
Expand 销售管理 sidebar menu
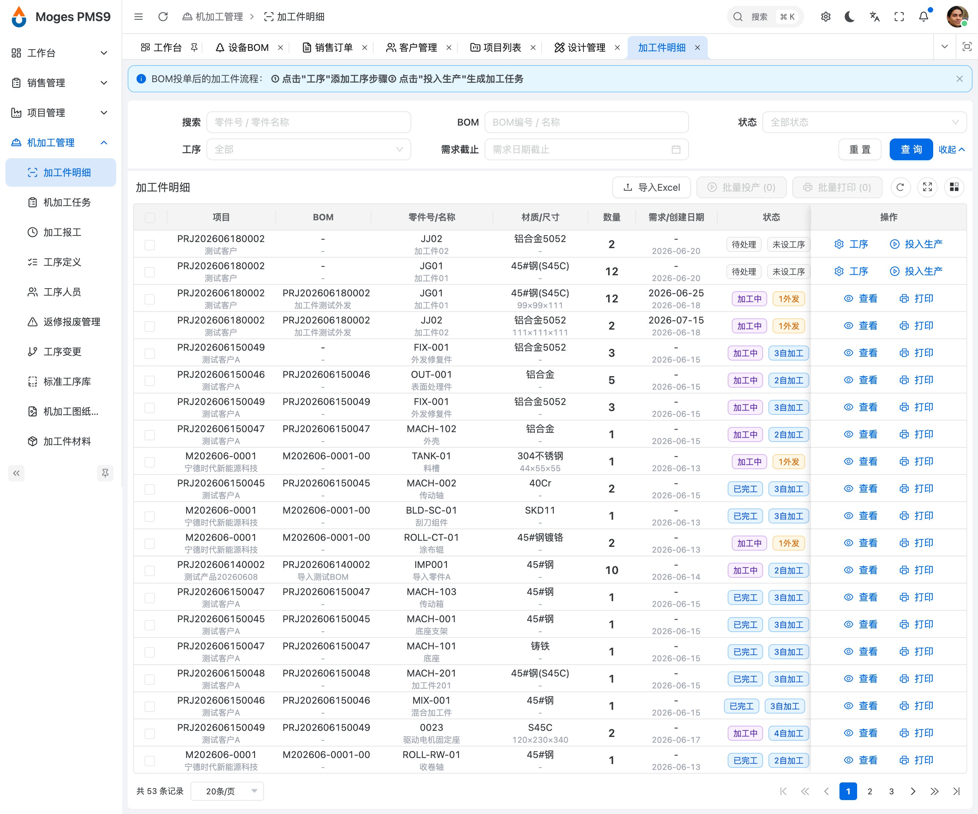tap(60, 83)
